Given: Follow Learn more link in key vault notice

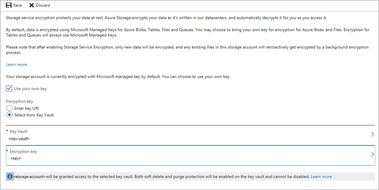Looking at the screenshot, I should [x=321, y=177].
